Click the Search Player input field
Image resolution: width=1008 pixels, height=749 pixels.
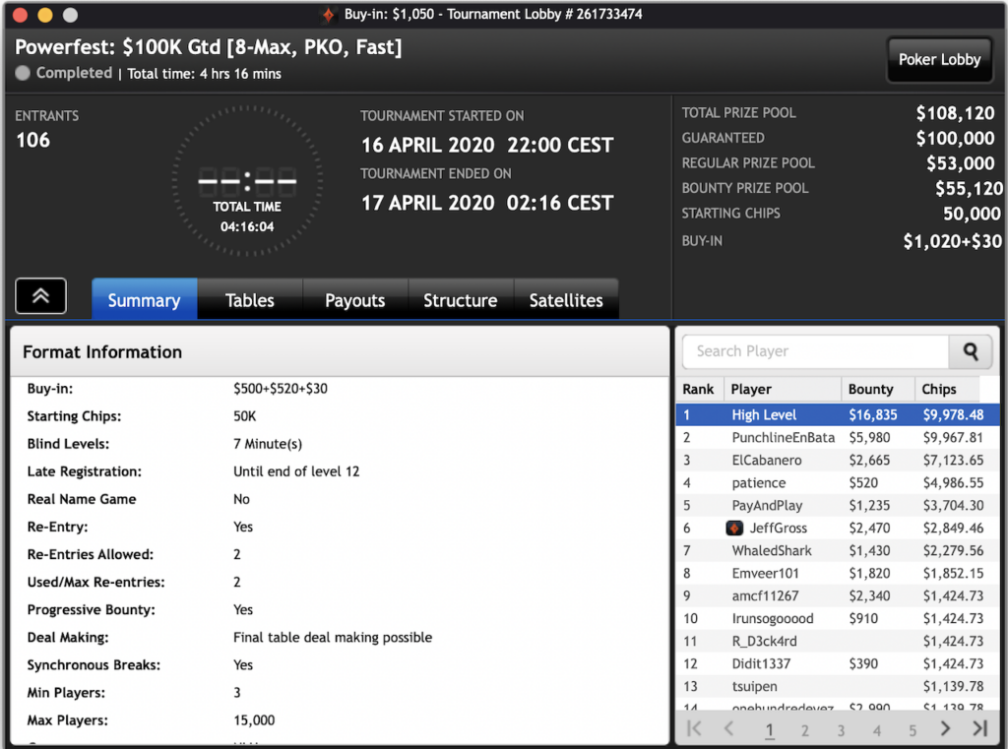(815, 351)
